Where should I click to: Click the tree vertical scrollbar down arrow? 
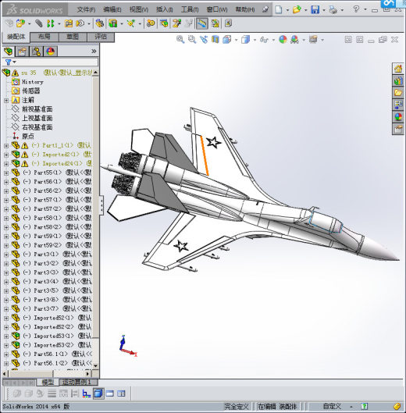tap(95, 365)
